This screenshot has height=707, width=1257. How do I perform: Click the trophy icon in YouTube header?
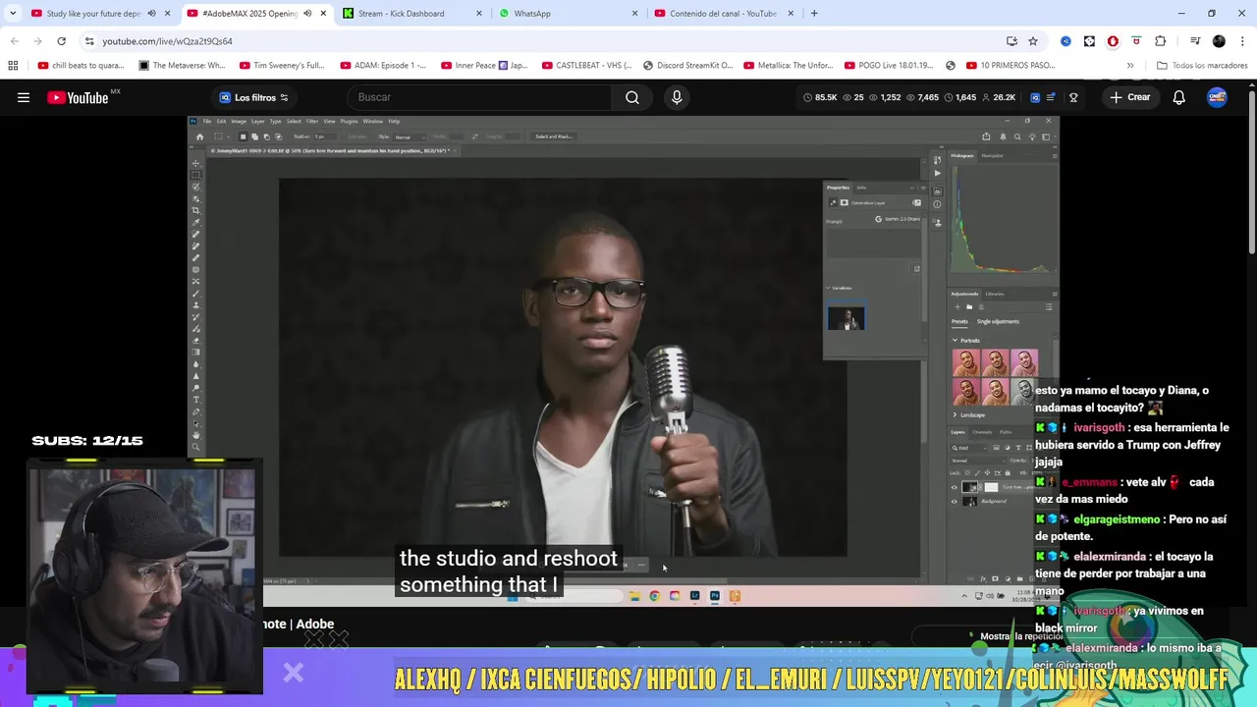[1073, 97]
